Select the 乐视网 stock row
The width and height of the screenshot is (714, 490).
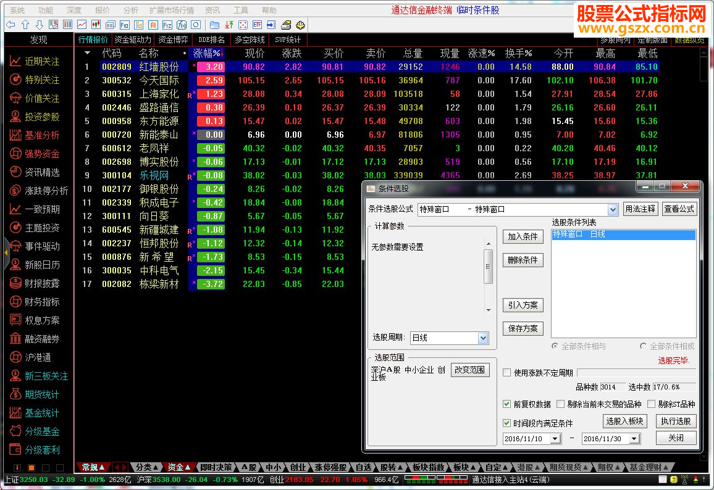tap(367, 175)
